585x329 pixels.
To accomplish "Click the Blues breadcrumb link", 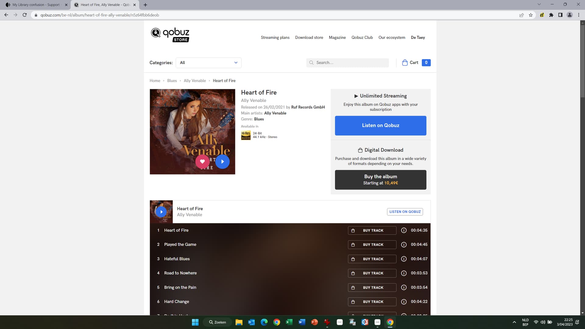I will (172, 81).
